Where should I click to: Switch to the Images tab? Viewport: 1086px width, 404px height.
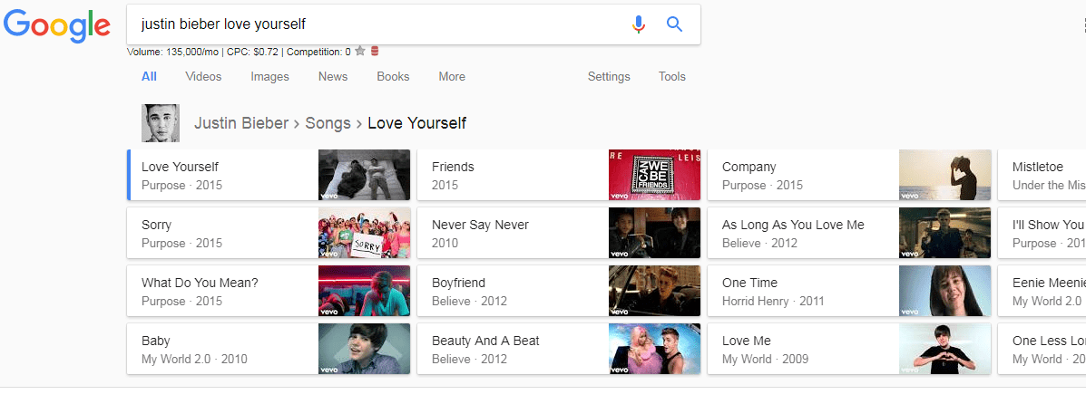click(269, 77)
